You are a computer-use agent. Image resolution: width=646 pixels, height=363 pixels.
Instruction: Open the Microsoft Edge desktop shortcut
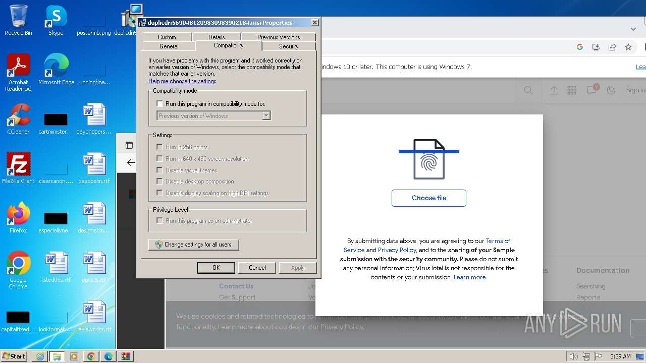click(x=56, y=70)
